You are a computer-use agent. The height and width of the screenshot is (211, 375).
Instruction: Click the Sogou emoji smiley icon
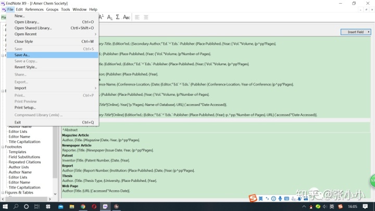[273, 198]
